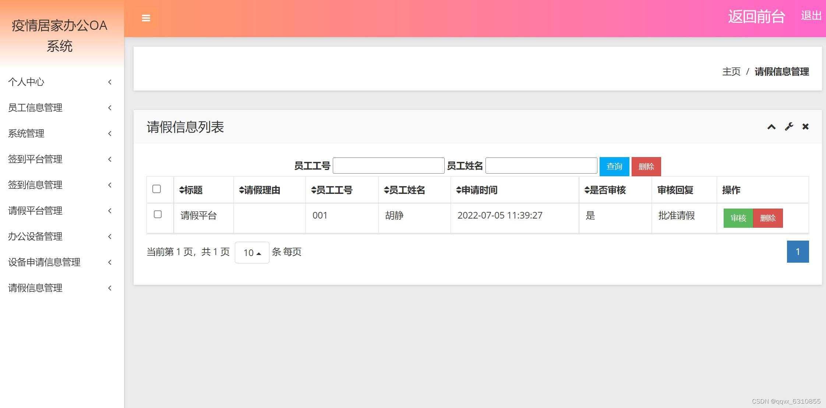This screenshot has width=826, height=408.
Task: Sort table by 请假理由 column
Action: click(x=260, y=190)
